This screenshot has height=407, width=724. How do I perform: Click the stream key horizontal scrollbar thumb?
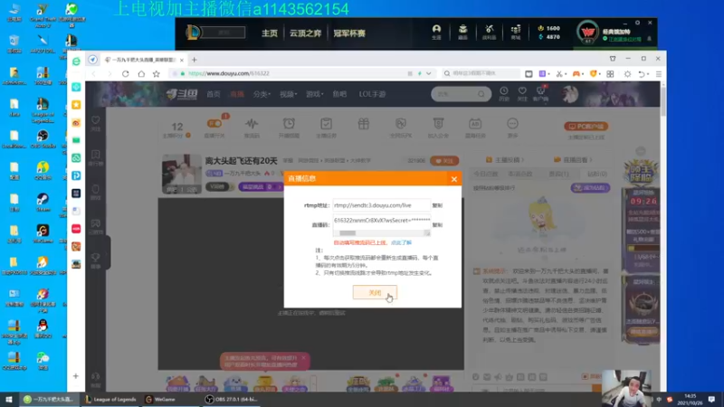tap(348, 233)
